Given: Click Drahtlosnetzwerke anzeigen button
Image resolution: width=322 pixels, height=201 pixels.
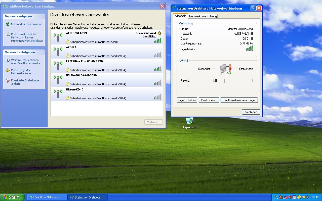Looking at the screenshot, I should (239, 100).
